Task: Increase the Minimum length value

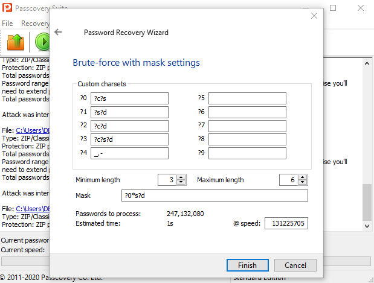Action: click(x=181, y=177)
